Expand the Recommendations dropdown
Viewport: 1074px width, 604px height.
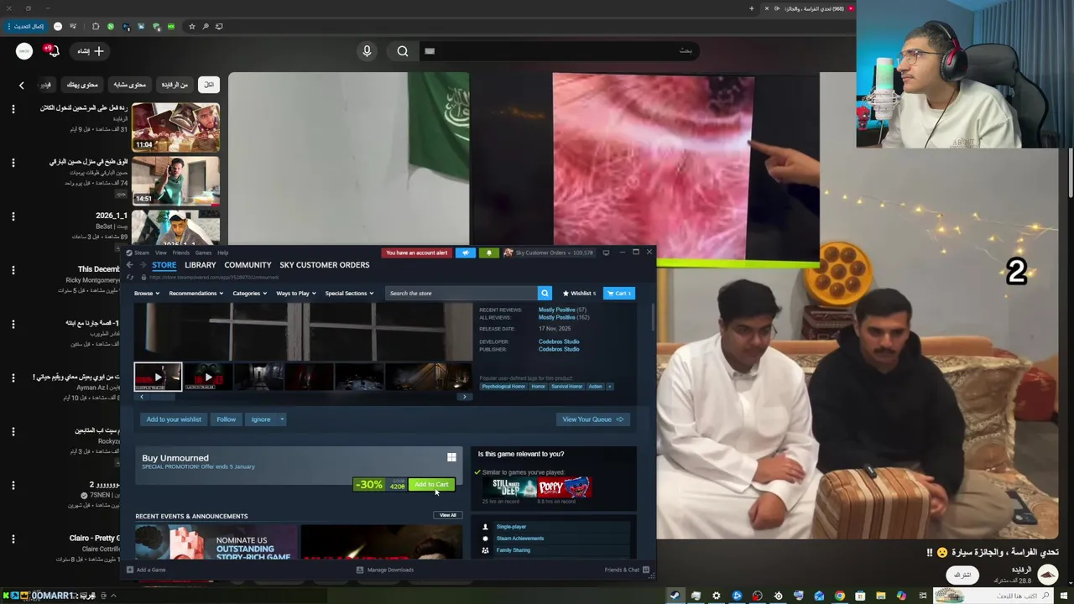coord(196,293)
